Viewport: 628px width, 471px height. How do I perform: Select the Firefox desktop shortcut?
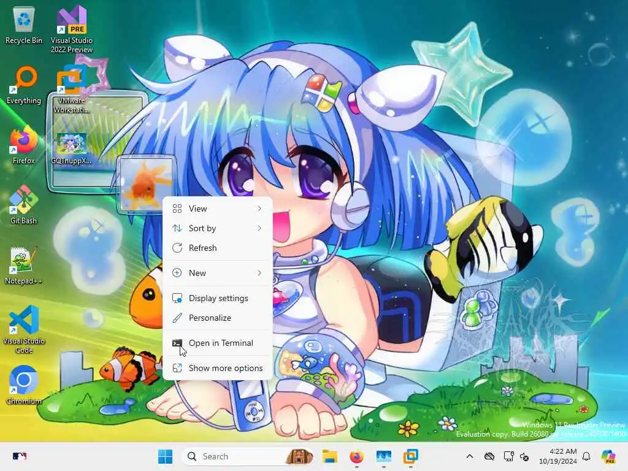pos(24,145)
